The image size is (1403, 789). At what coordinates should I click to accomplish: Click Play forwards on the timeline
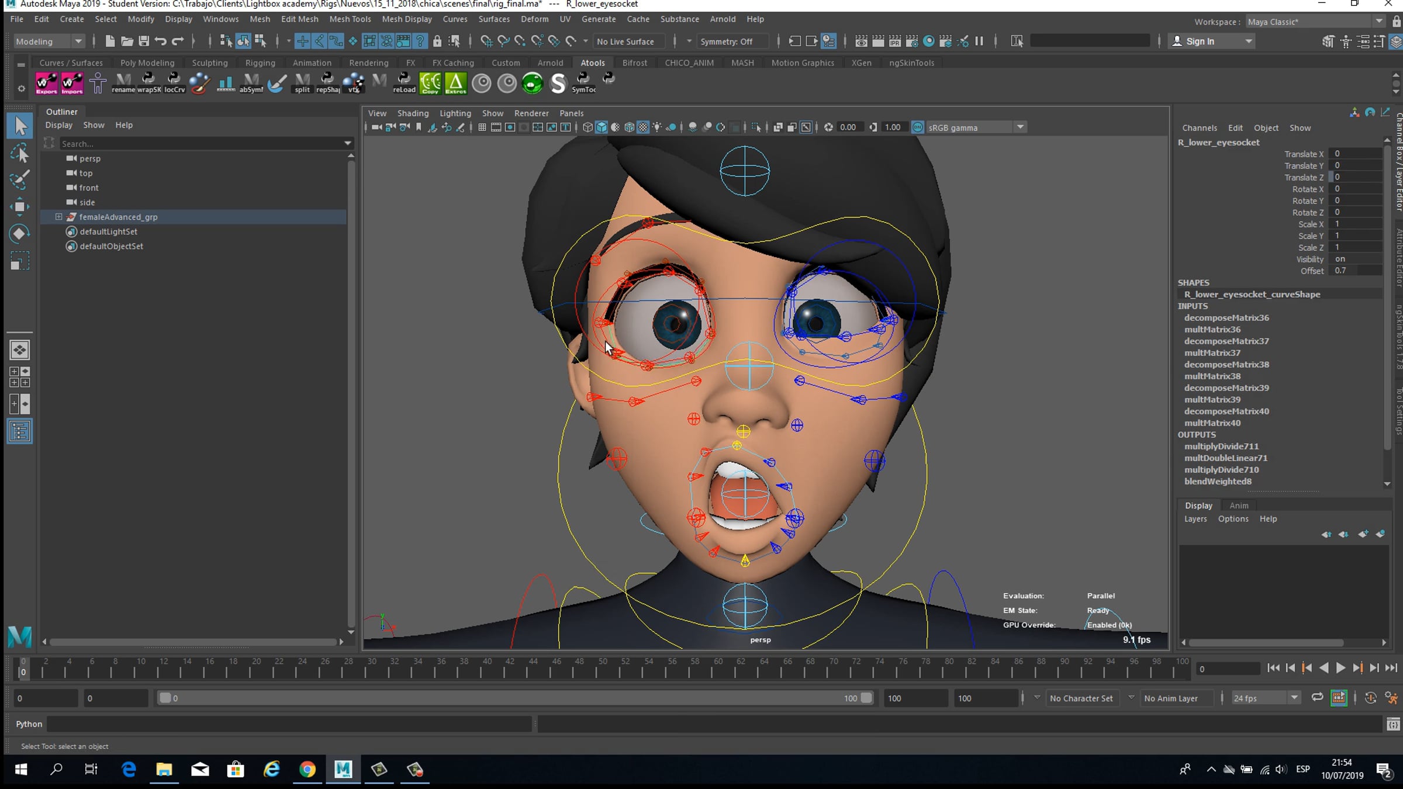[1340, 668]
